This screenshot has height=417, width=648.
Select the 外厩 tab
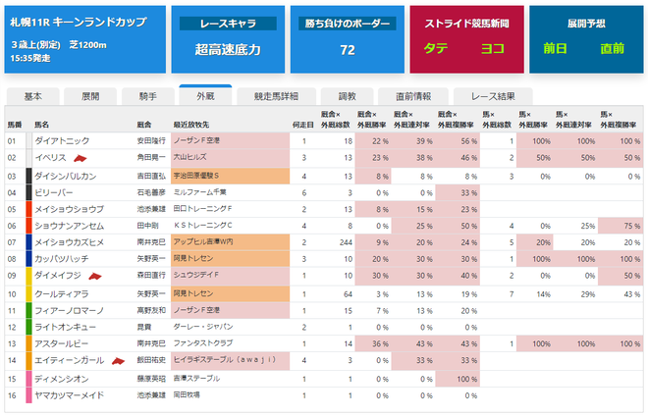(x=205, y=96)
